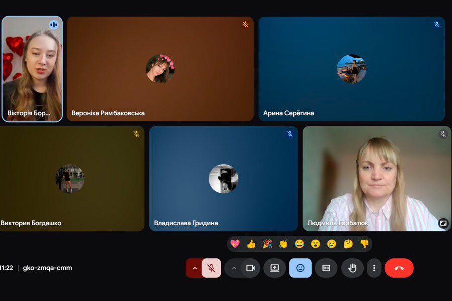
Task: Click the muted mic icon on Людмила Горбатюк tile
Action: point(443,134)
